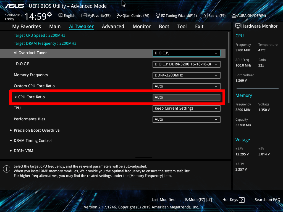Click the Hot Keys question mark icon
The width and height of the screenshot is (283, 212).
242,200
